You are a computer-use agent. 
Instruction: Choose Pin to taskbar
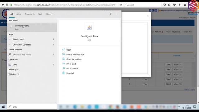(72, 68)
